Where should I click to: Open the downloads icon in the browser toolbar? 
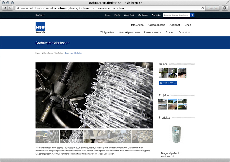[225, 8]
